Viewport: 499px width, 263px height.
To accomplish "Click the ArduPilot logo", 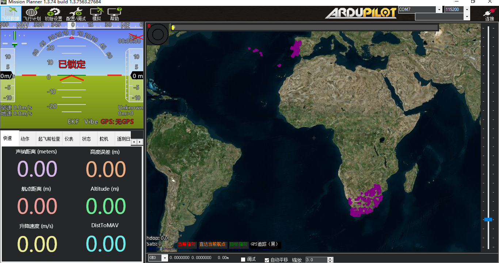I will pos(361,13).
